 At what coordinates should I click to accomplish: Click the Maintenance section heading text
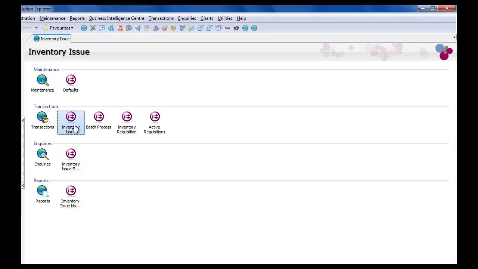tap(46, 69)
